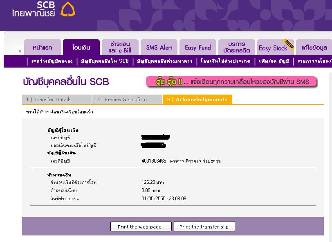This screenshot has width=332, height=242.
Task: Go to เพิ่ม/ลด บัญชี submenu item
Action: coord(274,61)
